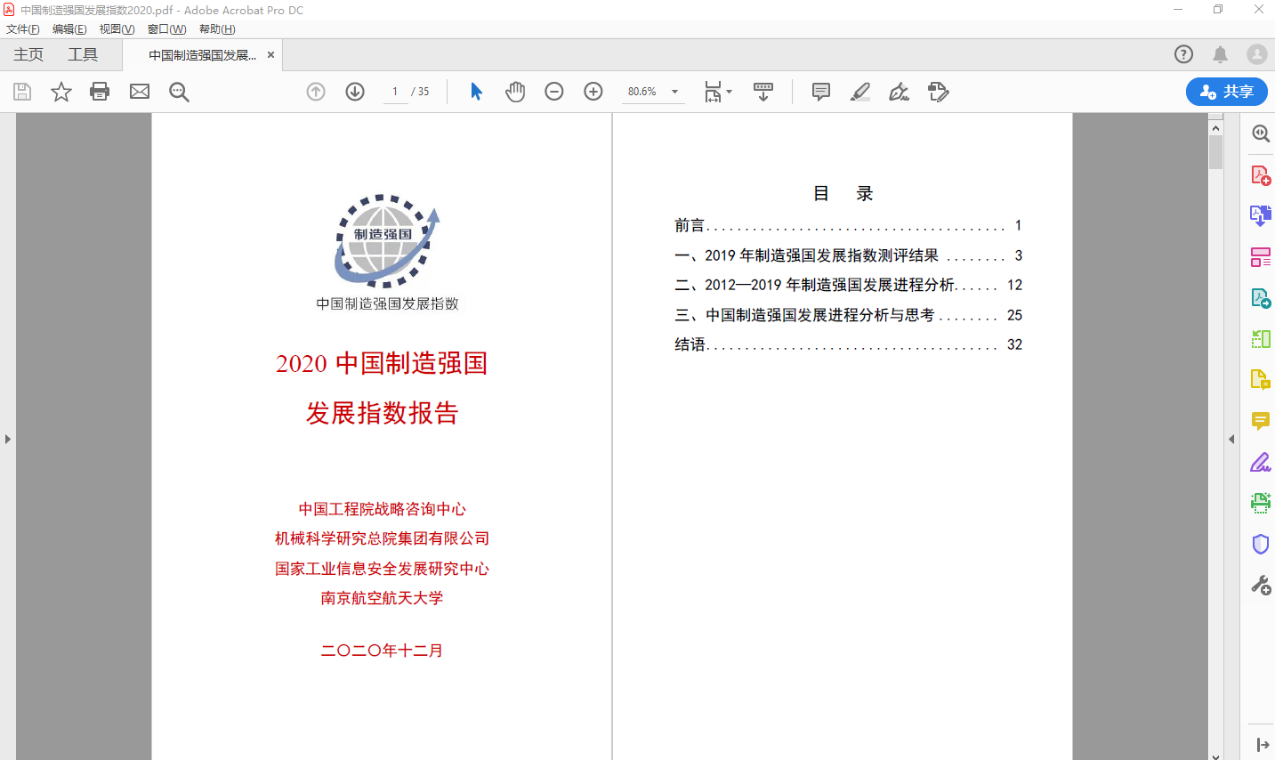This screenshot has width=1275, height=760.
Task: Click the 南京航空航天大学 text on cover
Action: tap(382, 598)
